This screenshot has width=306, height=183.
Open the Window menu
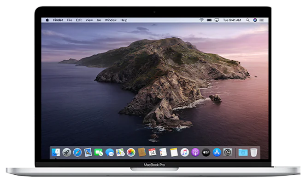(111, 20)
